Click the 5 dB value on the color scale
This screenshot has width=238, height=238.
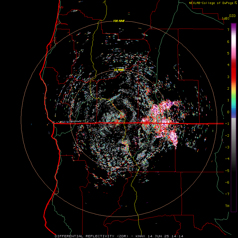coord(228,53)
